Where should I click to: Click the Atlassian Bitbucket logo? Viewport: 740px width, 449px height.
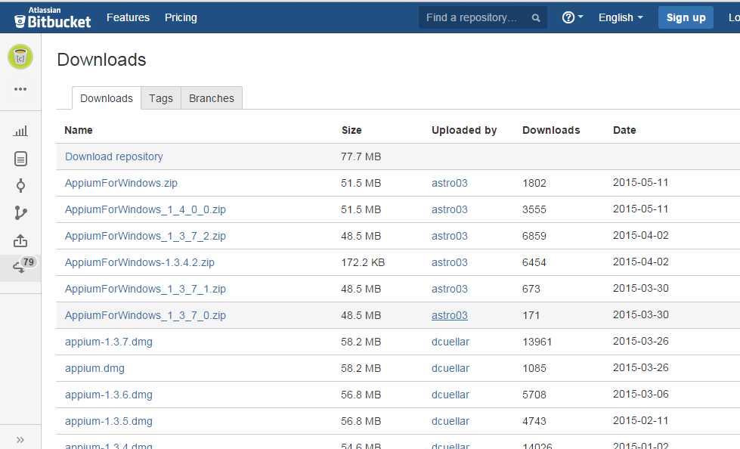52,17
